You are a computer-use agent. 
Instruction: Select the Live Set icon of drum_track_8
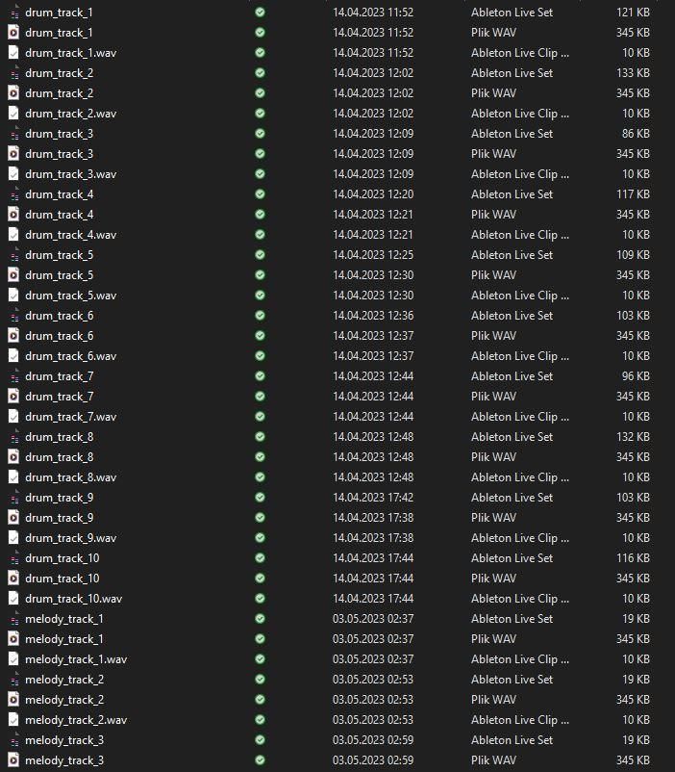click(14, 436)
